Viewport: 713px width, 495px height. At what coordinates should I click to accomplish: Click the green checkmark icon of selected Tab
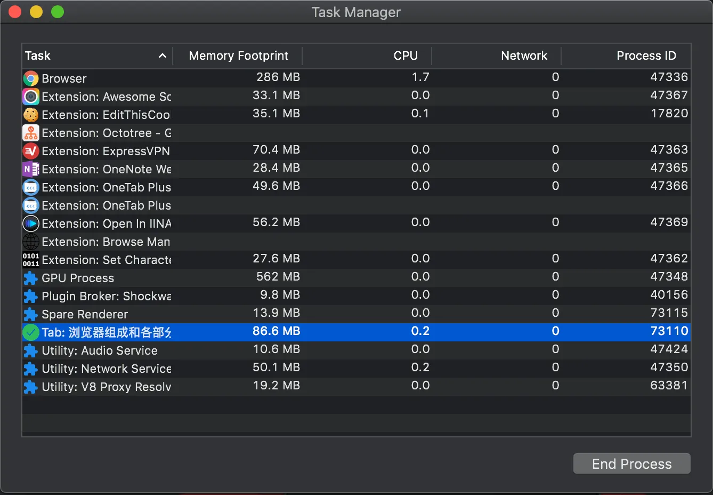point(31,332)
